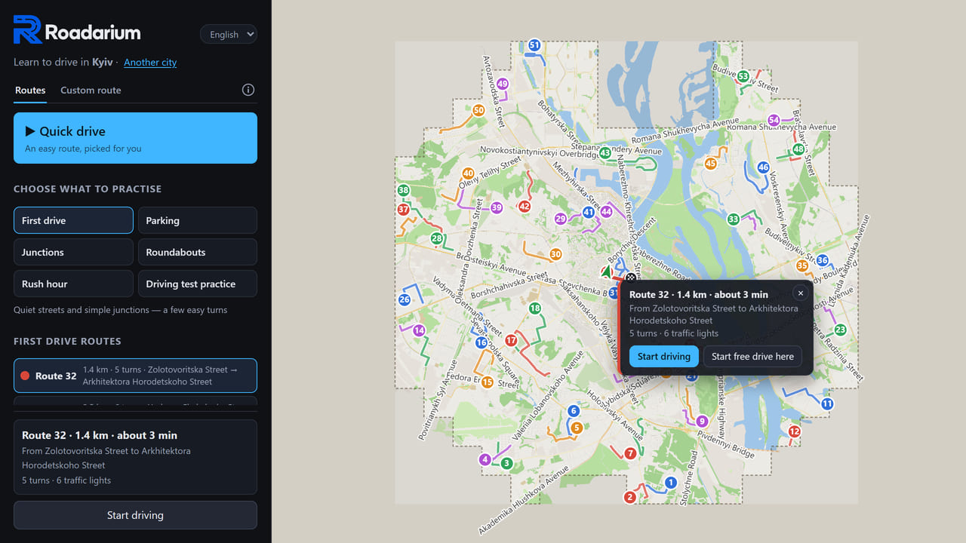Select route marker 33 on map
Image resolution: width=966 pixels, height=543 pixels.
(x=733, y=219)
